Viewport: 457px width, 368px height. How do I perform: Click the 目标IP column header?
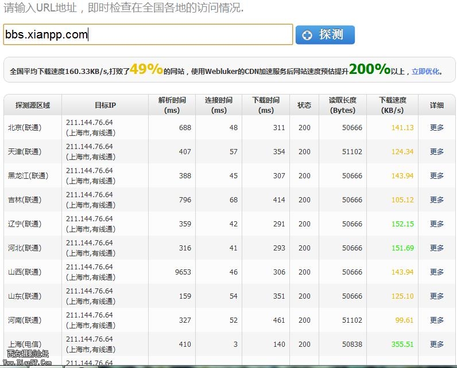click(x=105, y=105)
